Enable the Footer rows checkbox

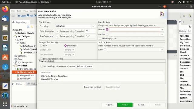click(x=107, y=34)
